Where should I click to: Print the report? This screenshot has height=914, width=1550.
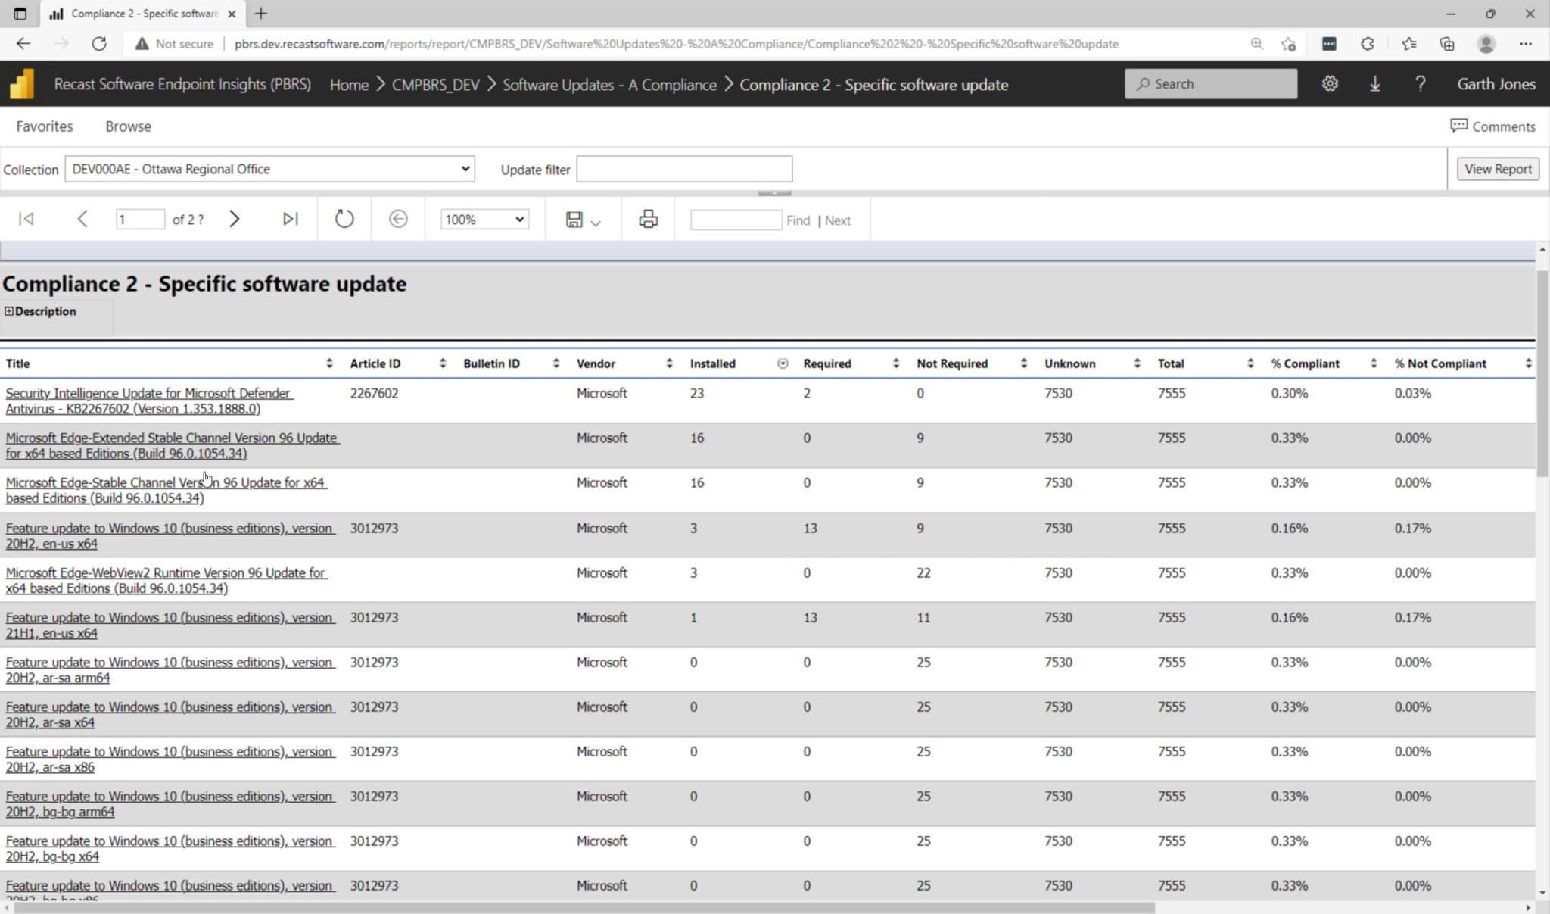pyautogui.click(x=646, y=219)
